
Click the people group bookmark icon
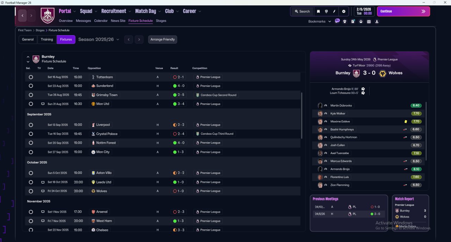pyautogui.click(x=361, y=21)
